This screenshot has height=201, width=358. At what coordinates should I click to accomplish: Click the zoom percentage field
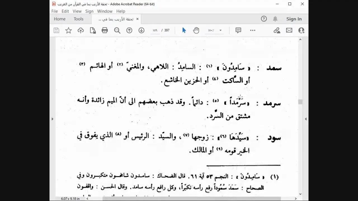(211, 30)
